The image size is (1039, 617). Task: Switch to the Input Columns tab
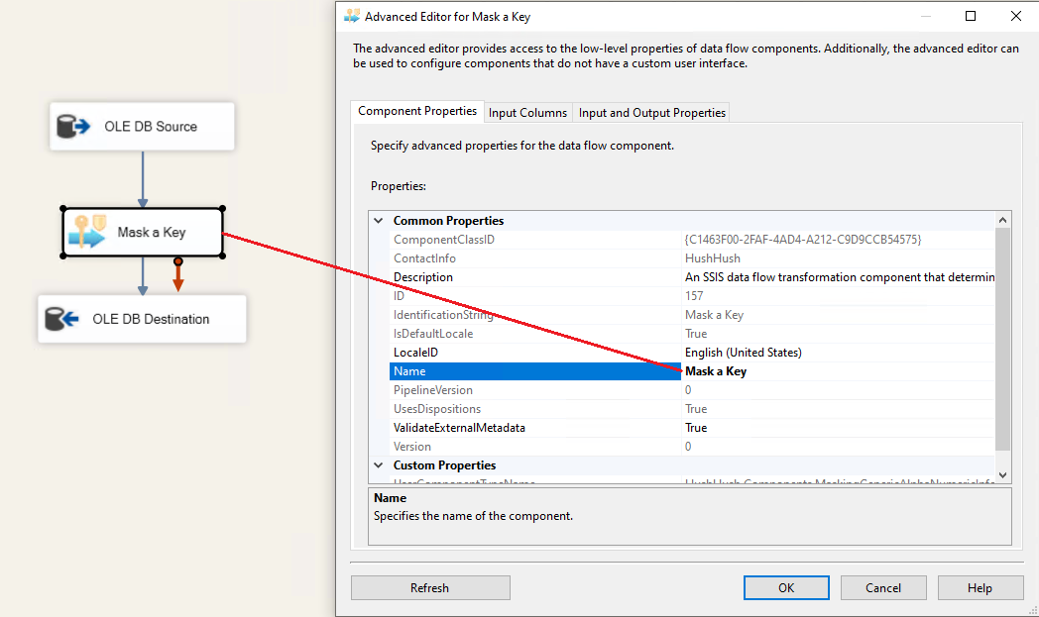tap(527, 113)
